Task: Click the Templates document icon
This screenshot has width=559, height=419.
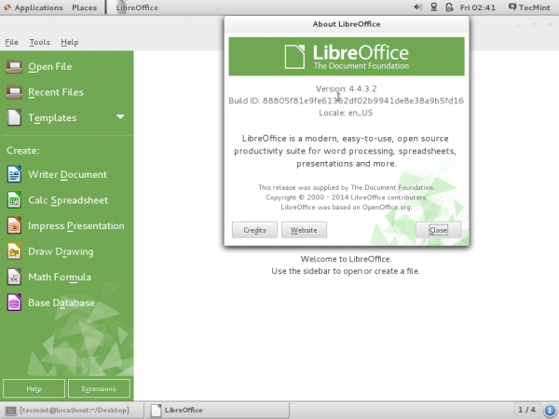Action: tap(14, 117)
